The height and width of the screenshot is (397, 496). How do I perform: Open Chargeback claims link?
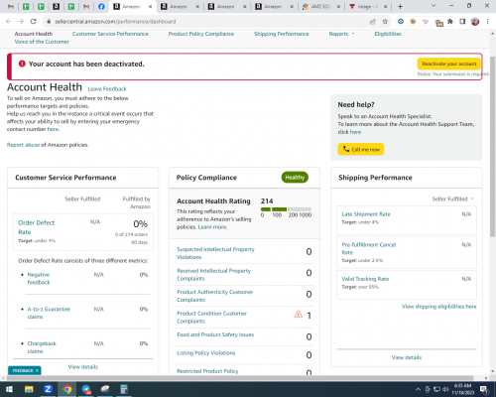[42, 347]
